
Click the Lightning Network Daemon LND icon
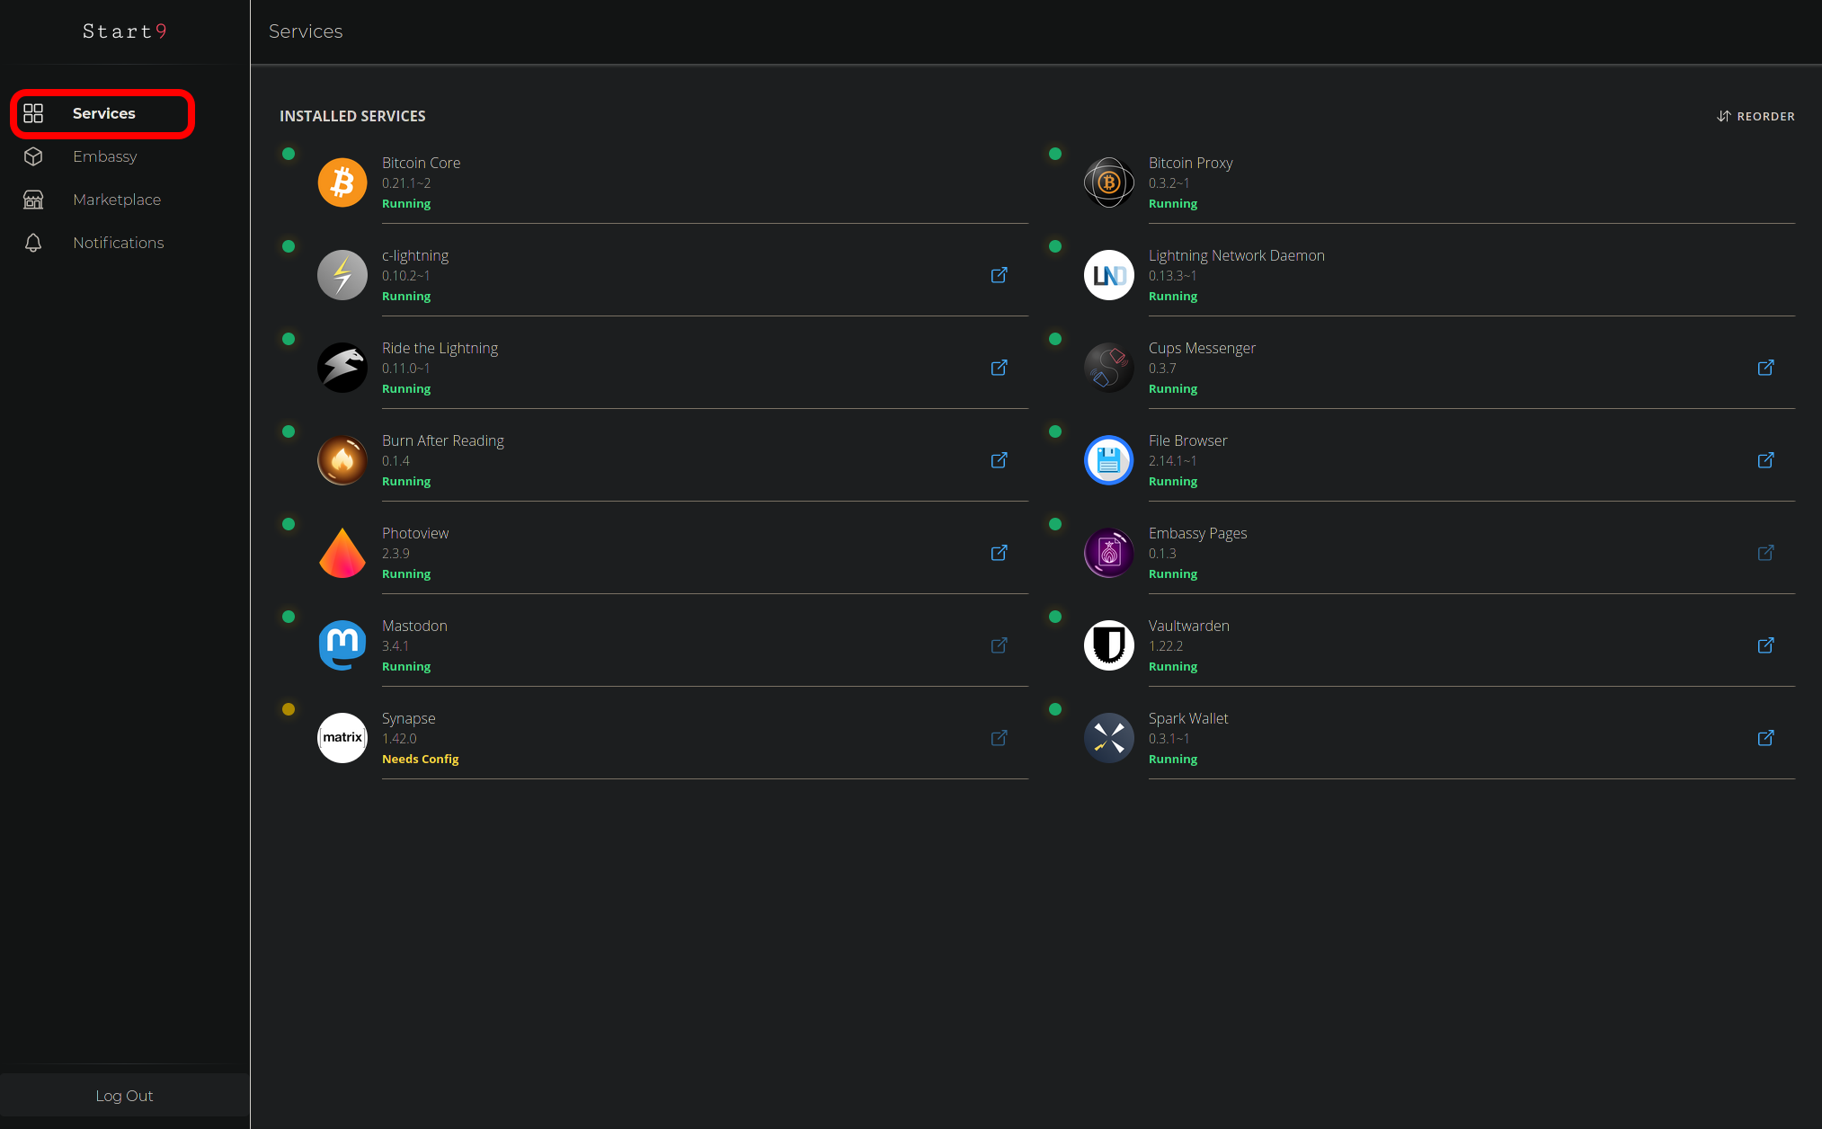1108,275
